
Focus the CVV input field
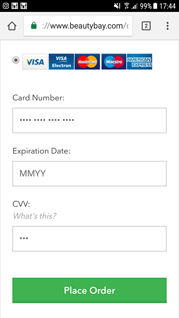89,239
